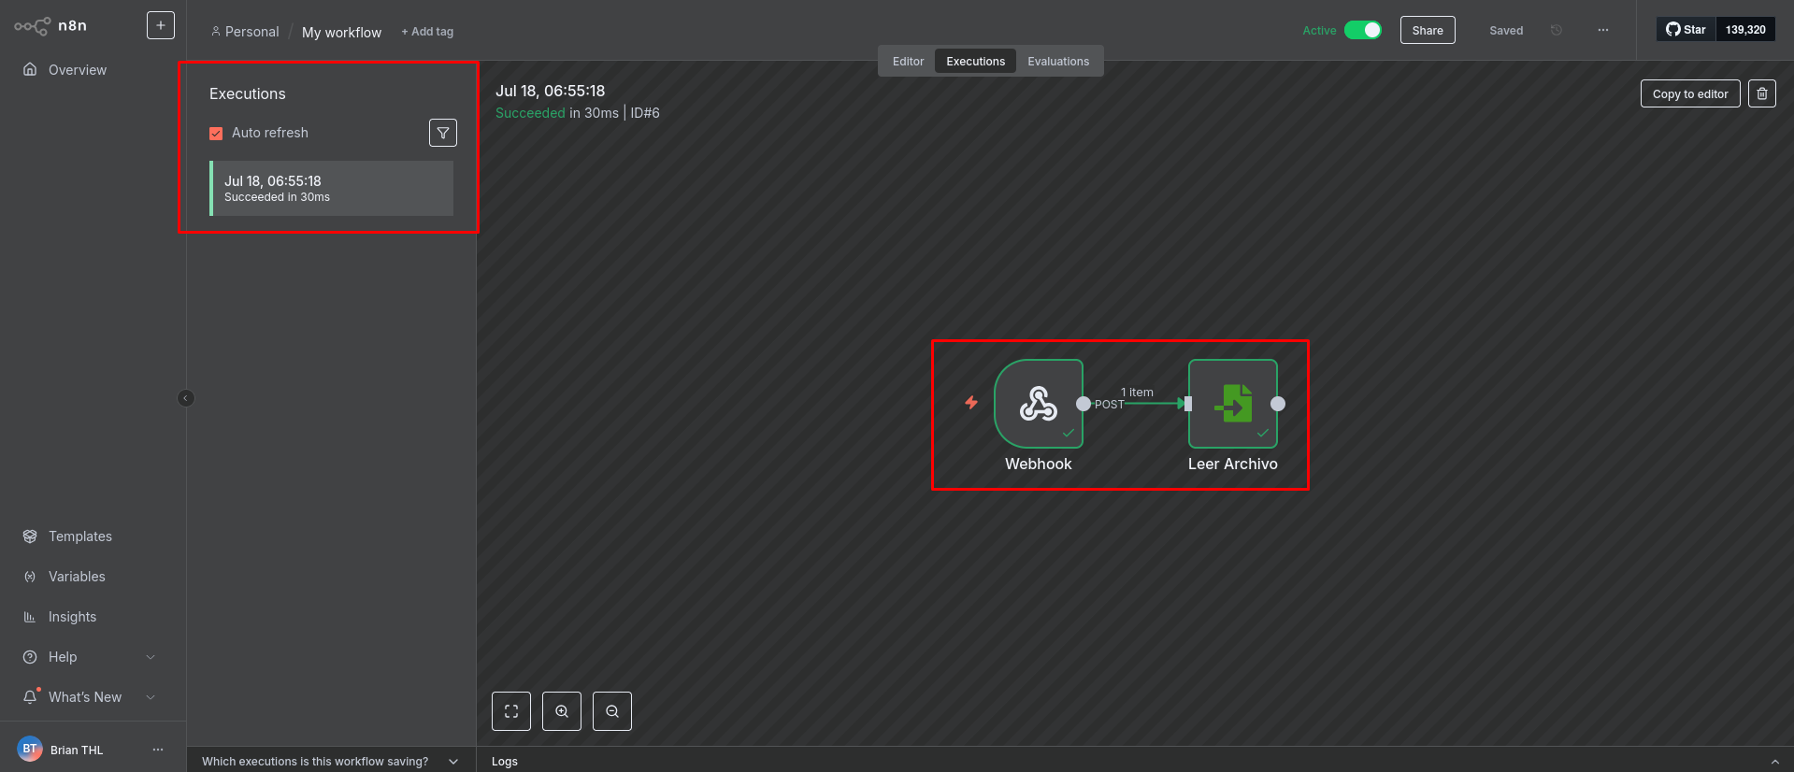Click the Copy to editor button
This screenshot has width=1794, height=772.
(1689, 93)
